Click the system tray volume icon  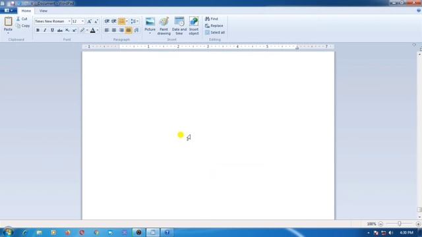391,232
